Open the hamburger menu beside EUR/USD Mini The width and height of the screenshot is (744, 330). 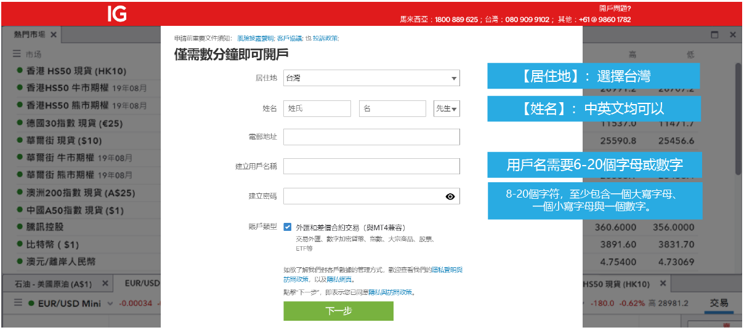[x=18, y=303]
